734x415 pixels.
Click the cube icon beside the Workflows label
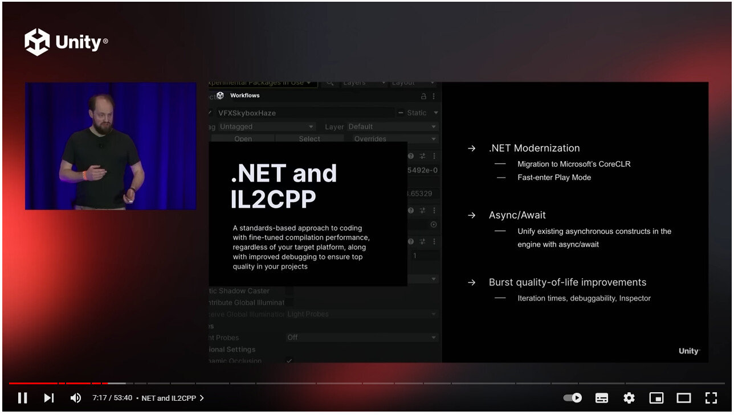click(x=221, y=96)
